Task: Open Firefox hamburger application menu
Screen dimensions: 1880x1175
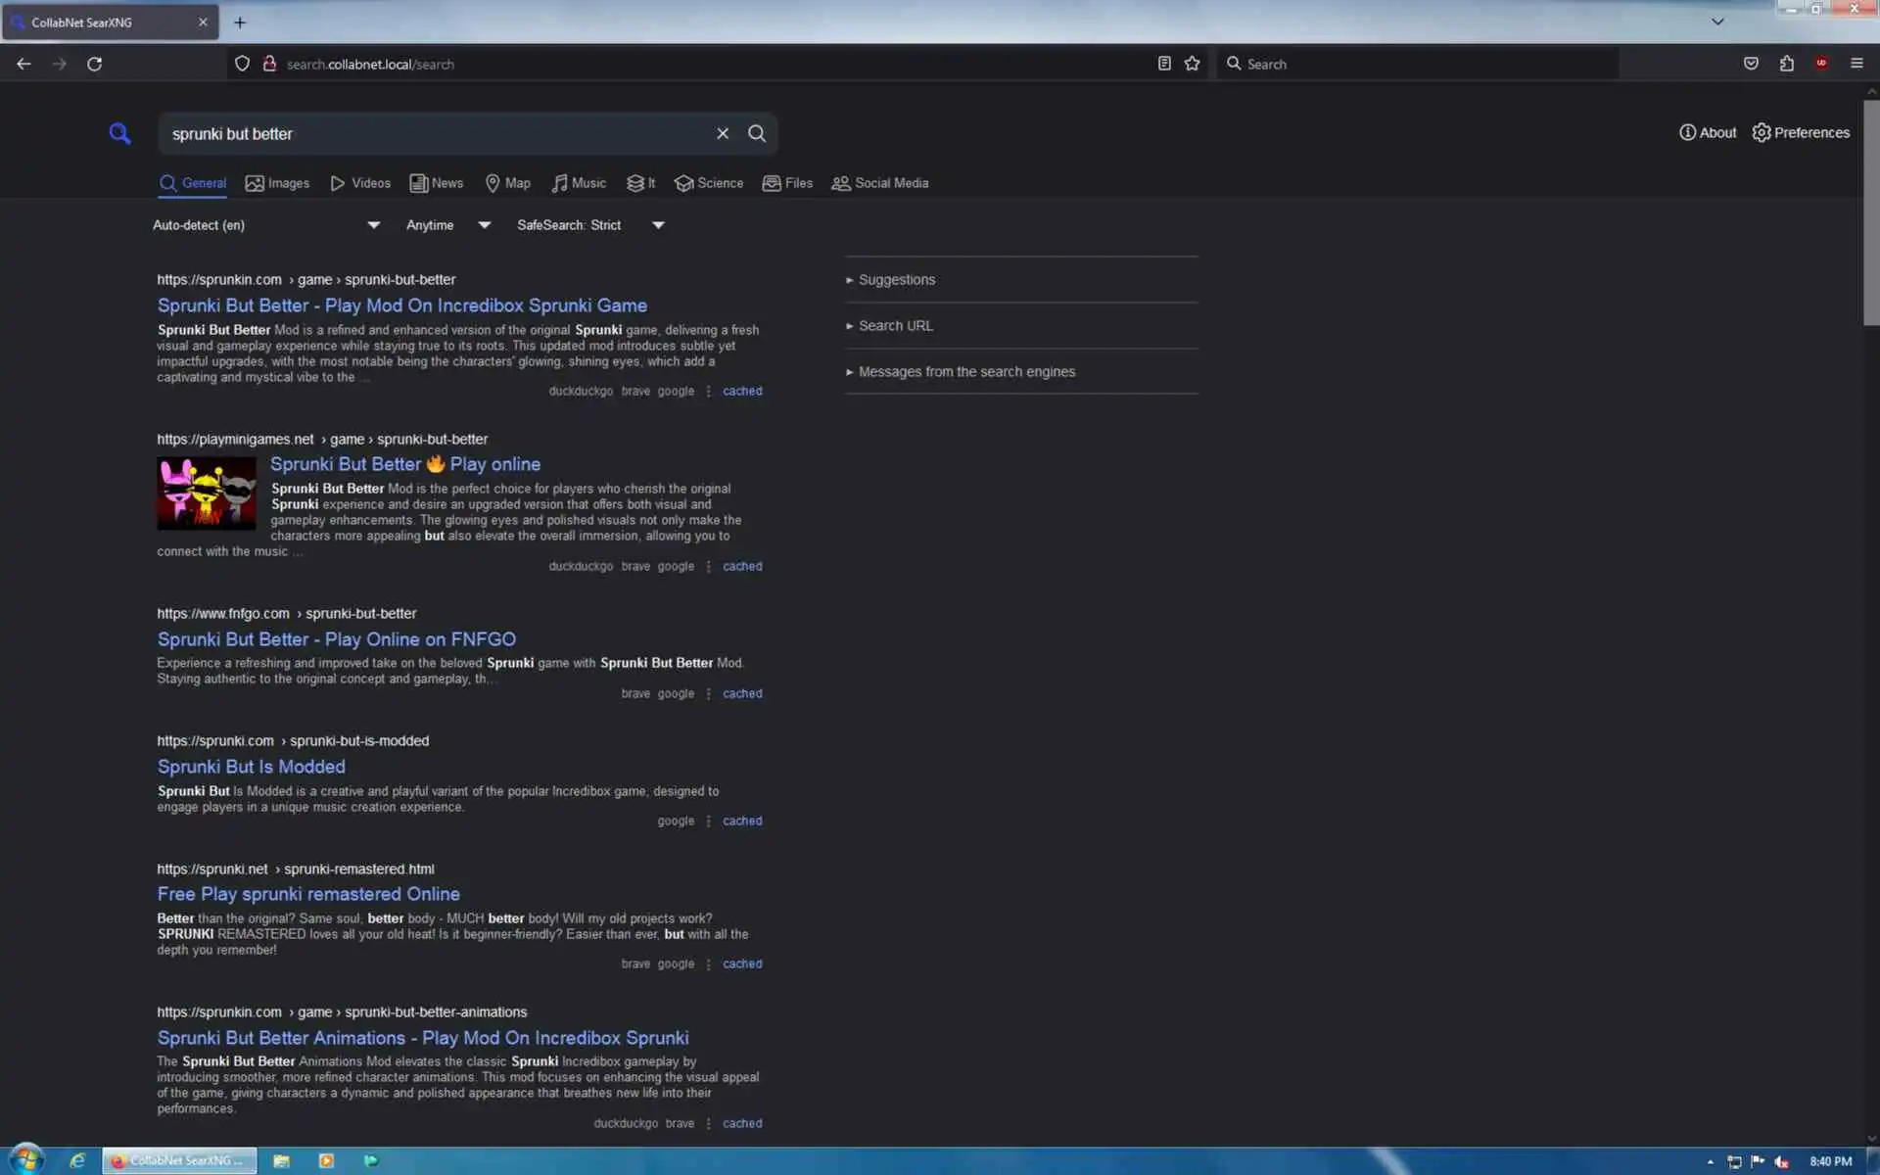Action: [1856, 64]
